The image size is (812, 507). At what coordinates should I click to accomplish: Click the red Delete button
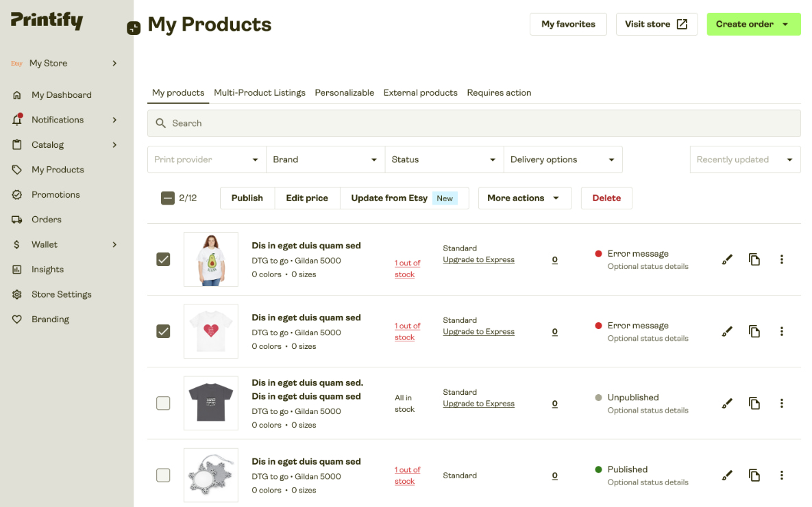(x=606, y=198)
